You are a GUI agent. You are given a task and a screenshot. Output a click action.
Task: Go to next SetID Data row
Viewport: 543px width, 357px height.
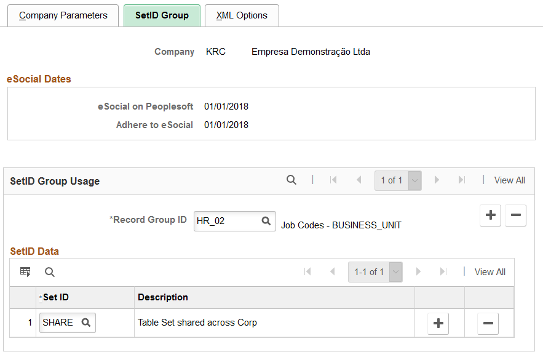coord(418,271)
